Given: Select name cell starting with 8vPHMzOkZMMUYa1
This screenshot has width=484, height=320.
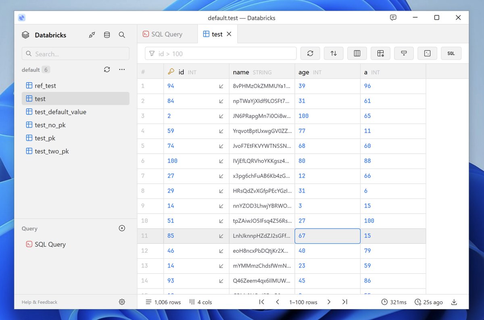Looking at the screenshot, I should 262,86.
